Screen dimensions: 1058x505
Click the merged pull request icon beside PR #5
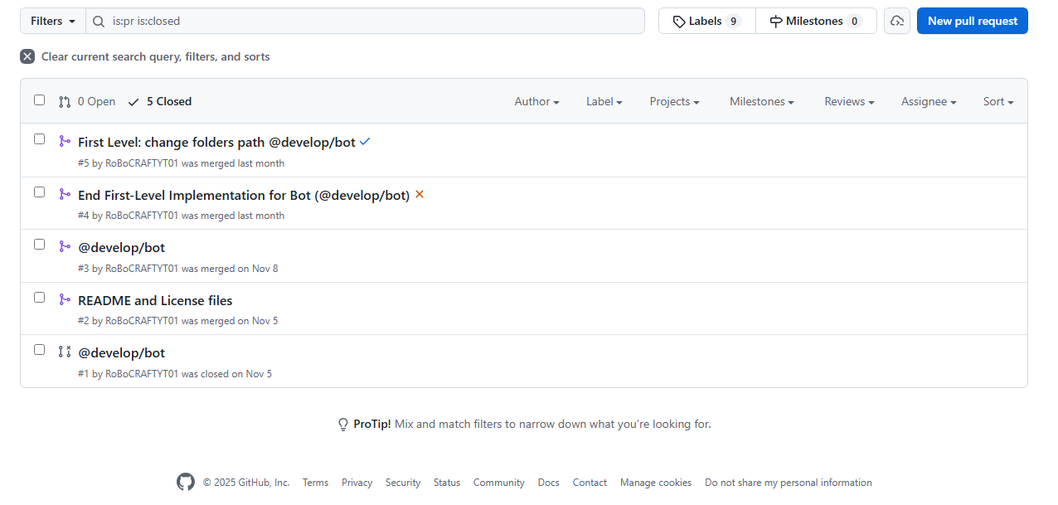(65, 141)
